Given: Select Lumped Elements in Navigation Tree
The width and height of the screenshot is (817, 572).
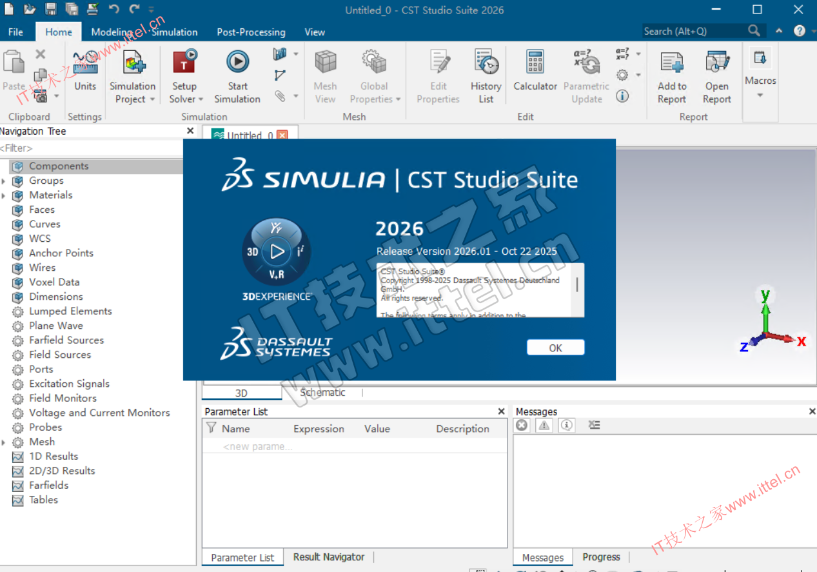Looking at the screenshot, I should pyautogui.click(x=70, y=311).
